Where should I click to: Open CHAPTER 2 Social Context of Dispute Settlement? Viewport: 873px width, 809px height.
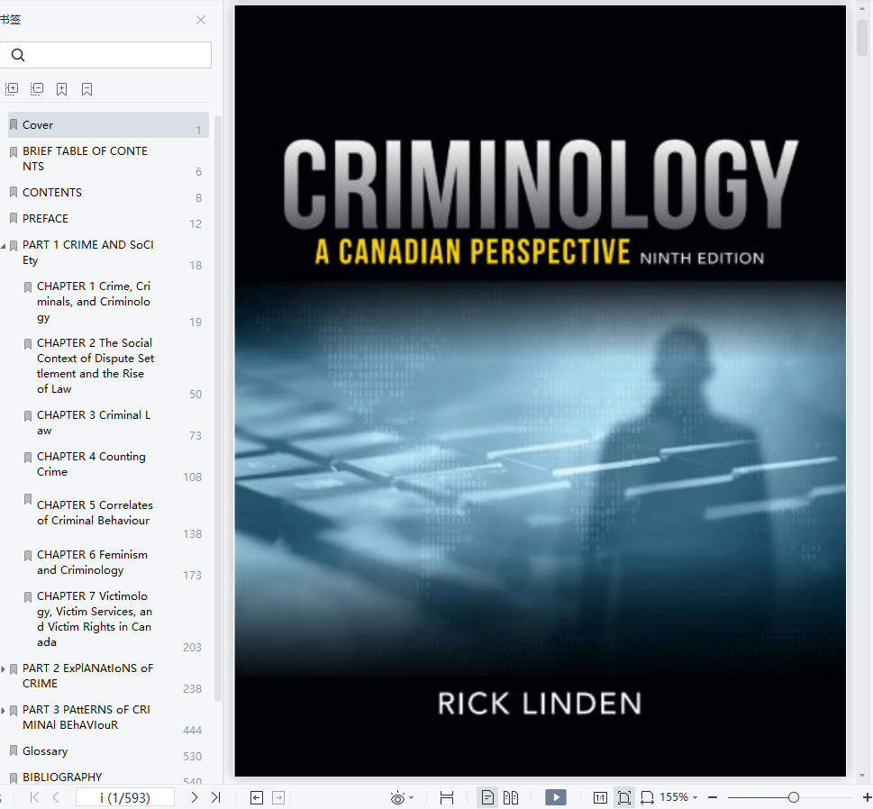tap(95, 366)
